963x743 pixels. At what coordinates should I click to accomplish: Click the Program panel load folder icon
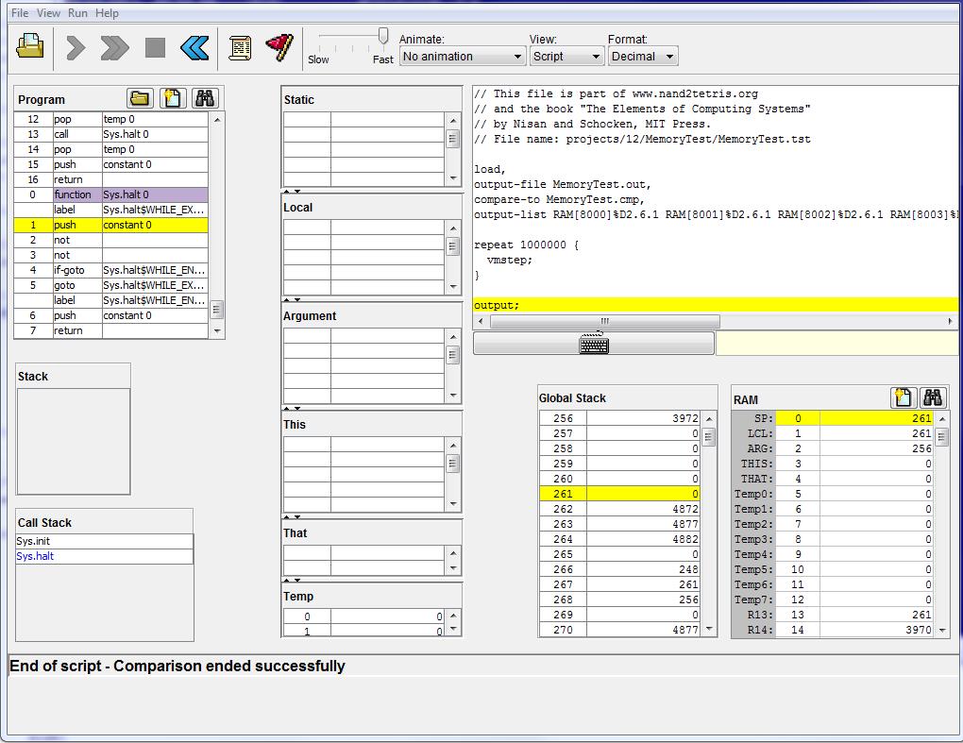140,98
